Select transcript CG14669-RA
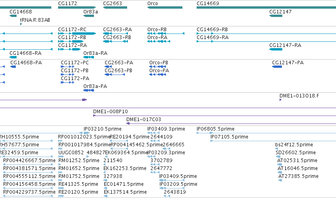 click(212, 37)
